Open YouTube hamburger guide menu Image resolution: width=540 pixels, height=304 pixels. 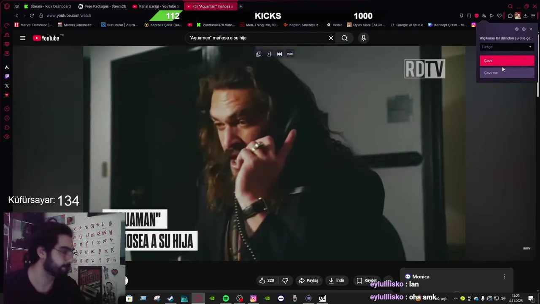[x=23, y=38]
